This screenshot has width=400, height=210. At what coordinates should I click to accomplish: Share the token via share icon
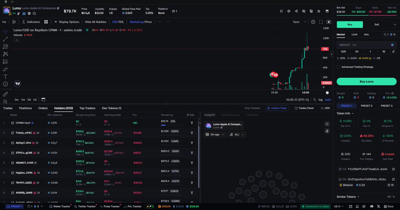click(x=296, y=11)
